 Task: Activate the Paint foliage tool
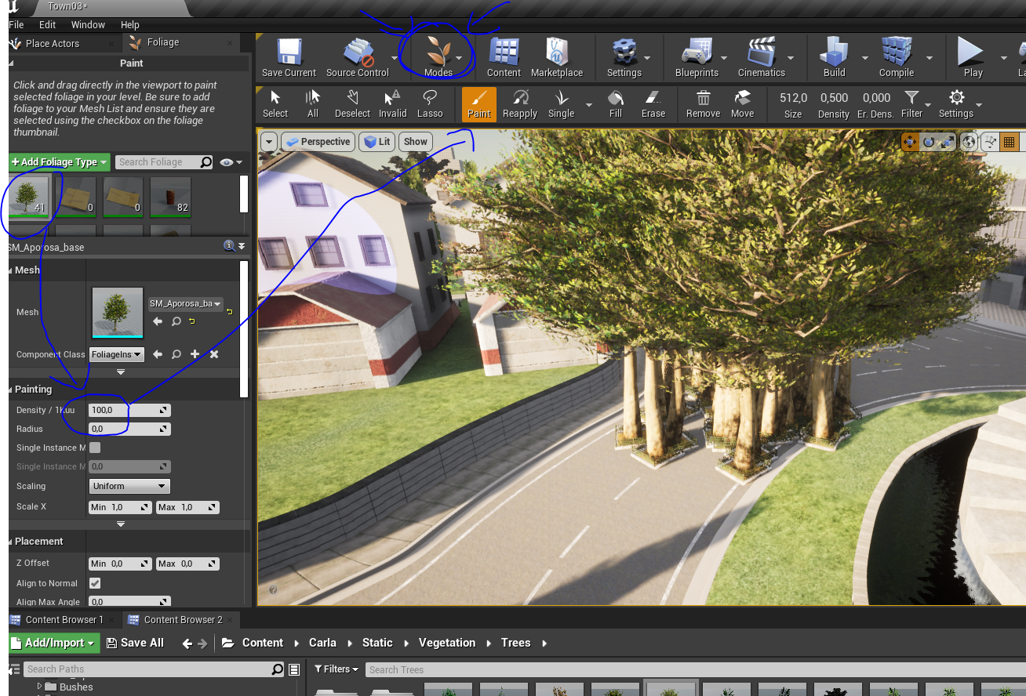(x=478, y=103)
